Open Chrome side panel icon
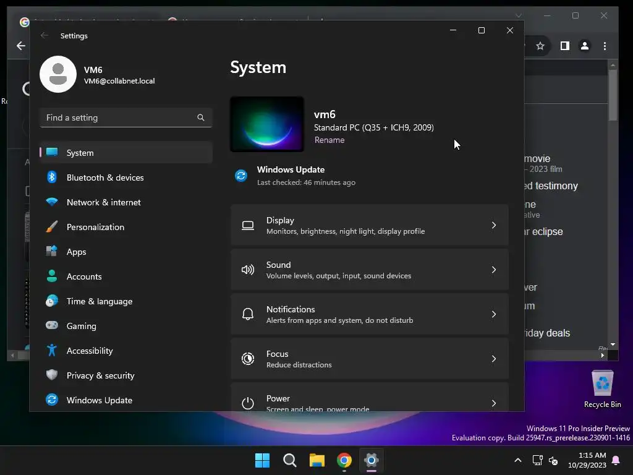Image resolution: width=633 pixels, height=475 pixels. click(x=565, y=46)
